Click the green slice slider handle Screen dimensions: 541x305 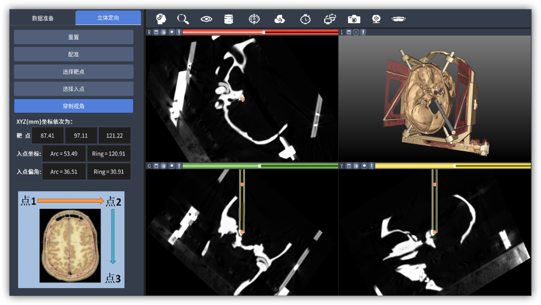point(259,166)
